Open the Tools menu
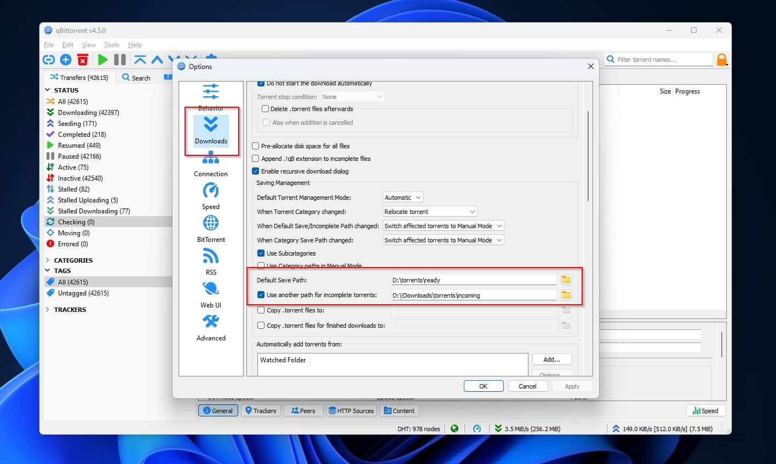The image size is (776, 464). pyautogui.click(x=112, y=44)
